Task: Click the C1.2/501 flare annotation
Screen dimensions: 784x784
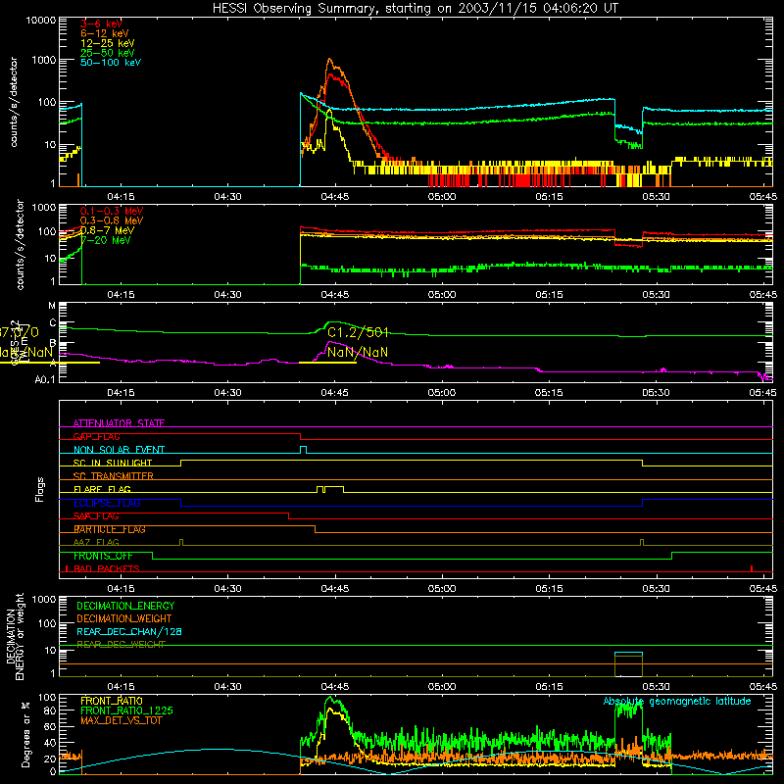Action: 358,332
